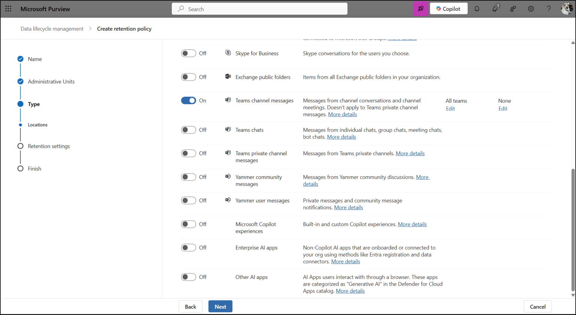Open the purple trials rocket icon
The width and height of the screenshot is (576, 315).
[420, 8]
